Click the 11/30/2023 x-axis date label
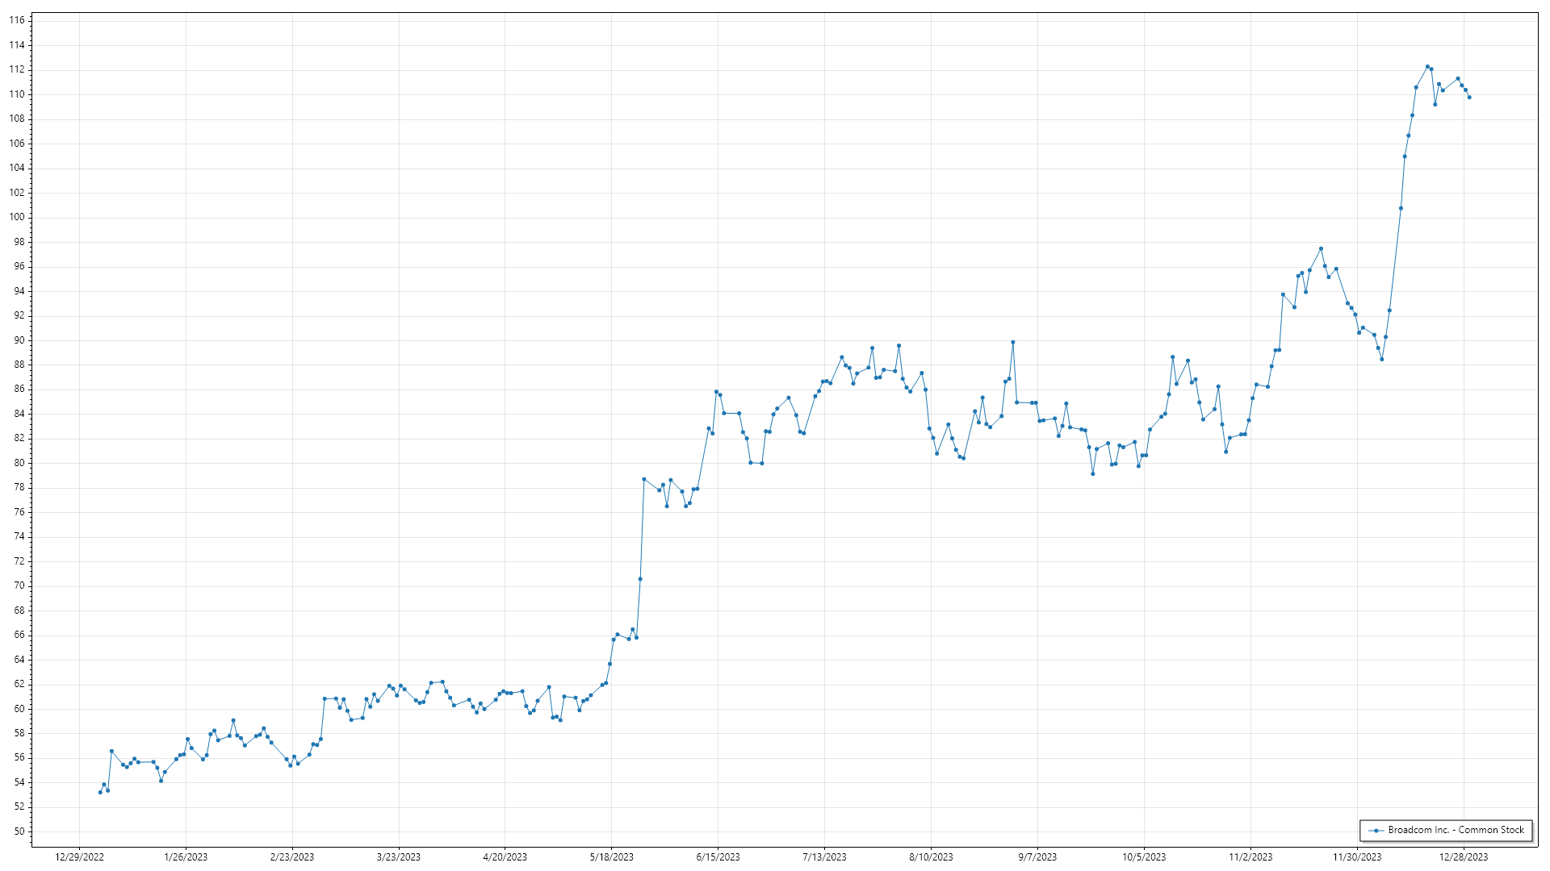This screenshot has height=871, width=1550. coord(1357,857)
